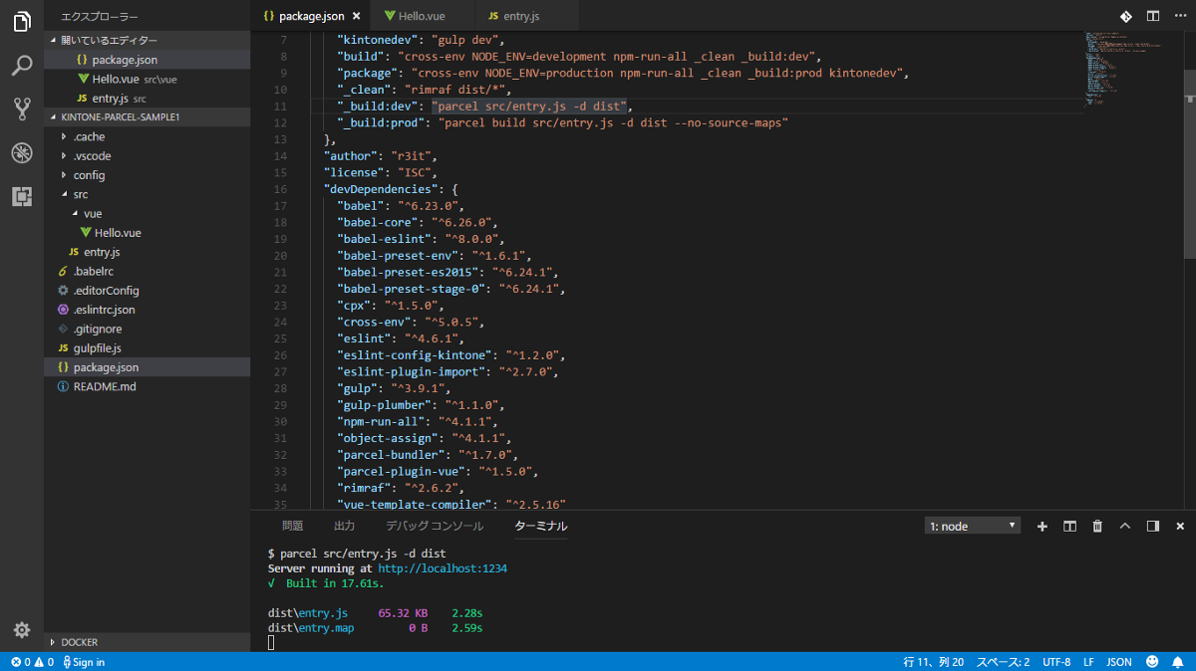Viewport: 1196px width, 671px height.
Task: Toggle the Explorer view icon
Action: (x=22, y=22)
